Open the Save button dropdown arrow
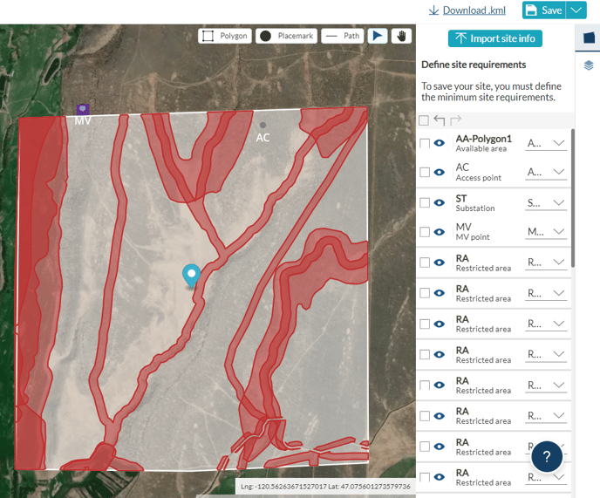 [576, 10]
